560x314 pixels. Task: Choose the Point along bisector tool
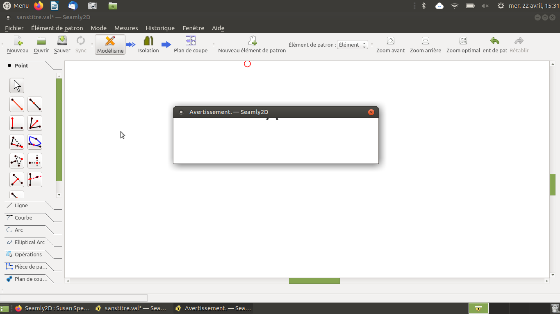[x=35, y=123]
